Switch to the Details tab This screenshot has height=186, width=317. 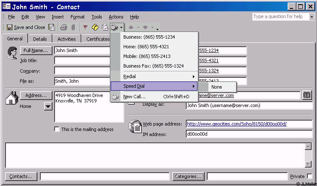(40, 39)
